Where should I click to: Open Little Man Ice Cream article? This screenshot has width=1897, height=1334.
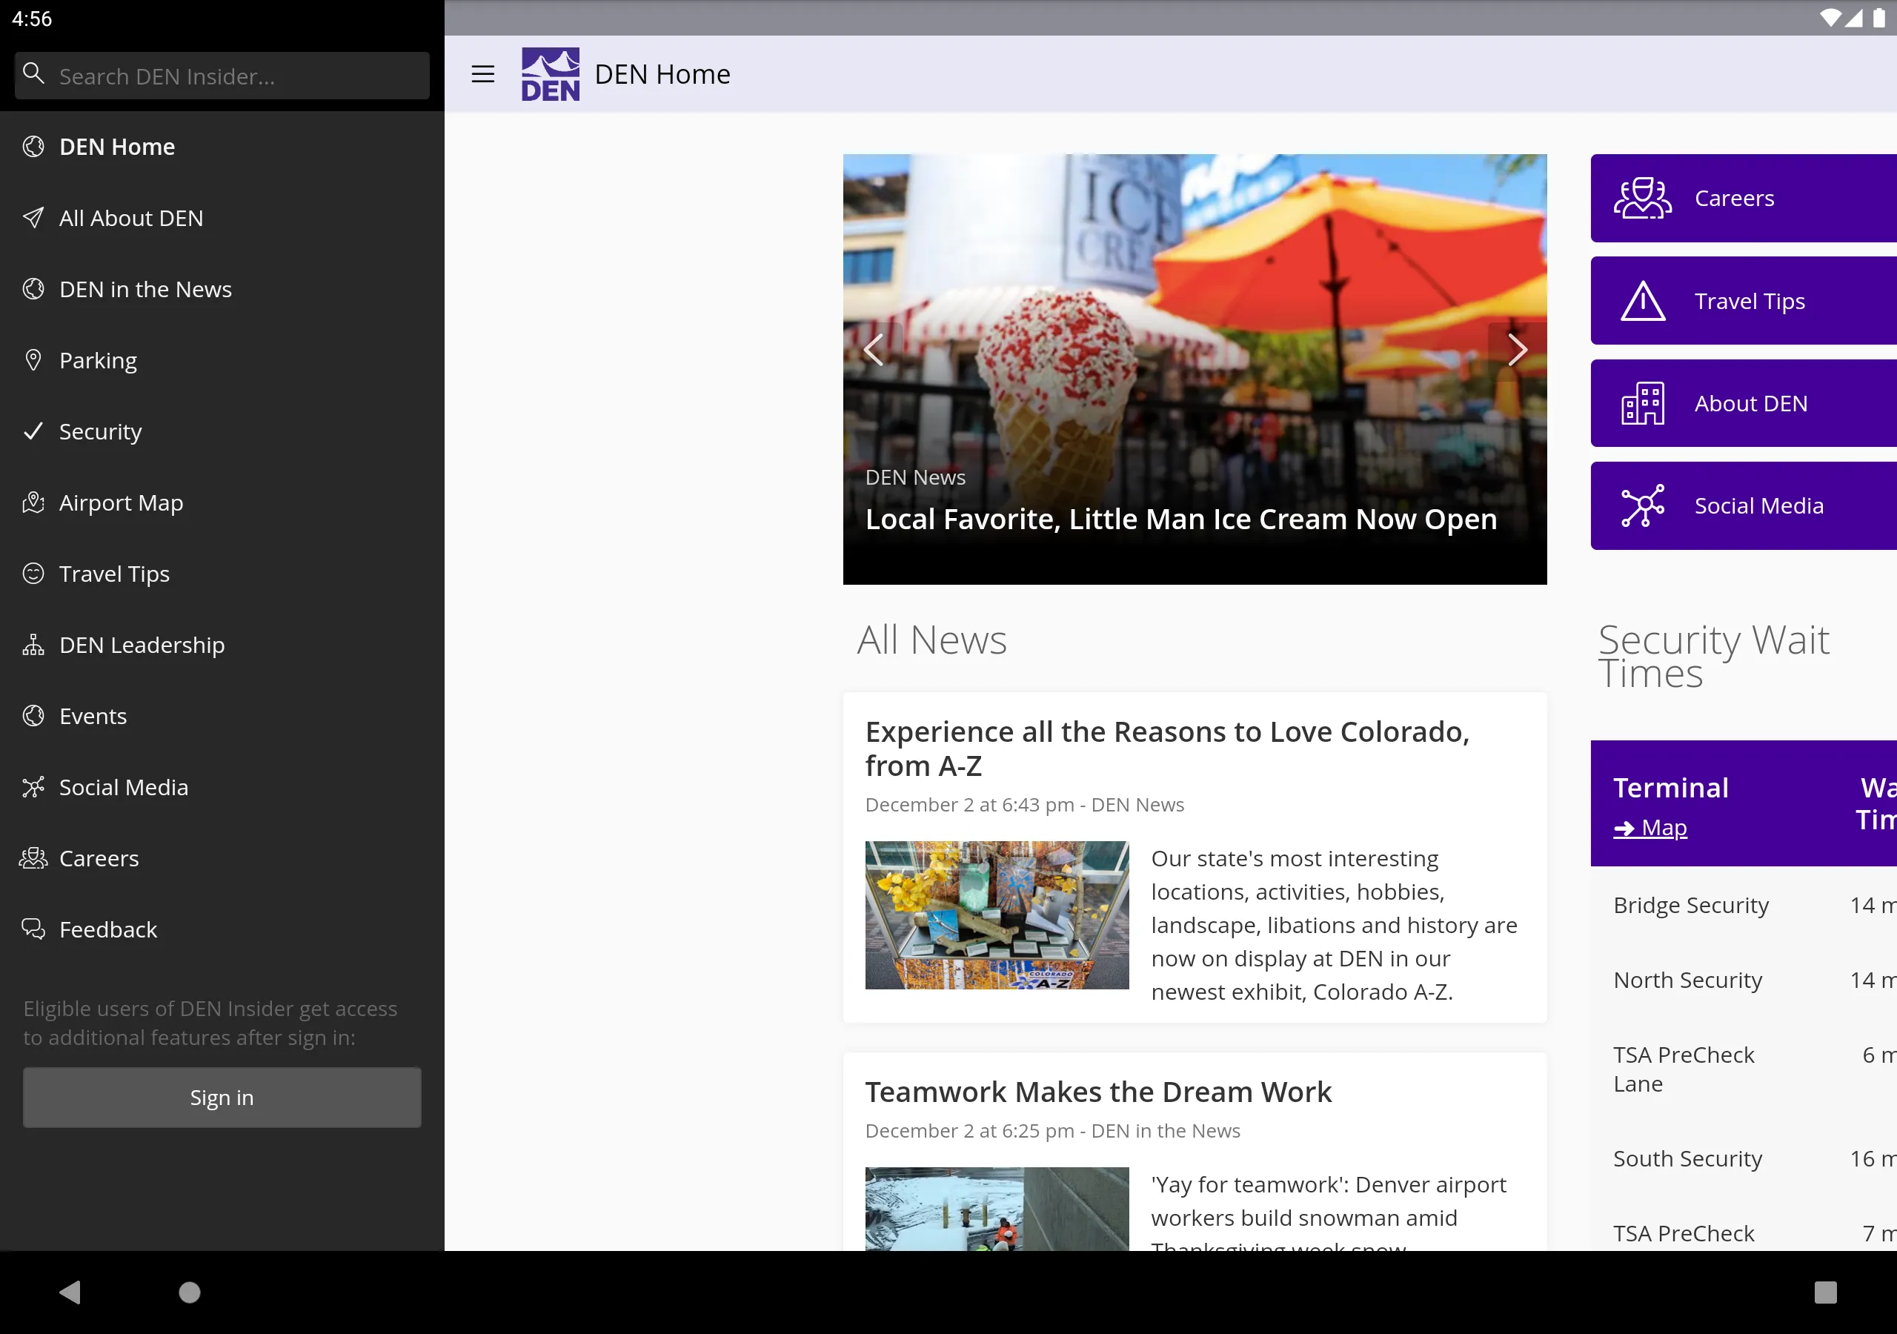click(1195, 368)
